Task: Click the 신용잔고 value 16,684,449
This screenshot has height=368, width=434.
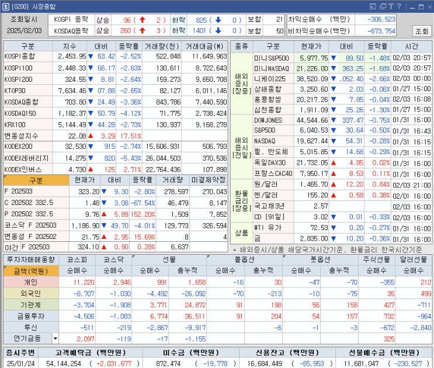Action: click(x=265, y=363)
